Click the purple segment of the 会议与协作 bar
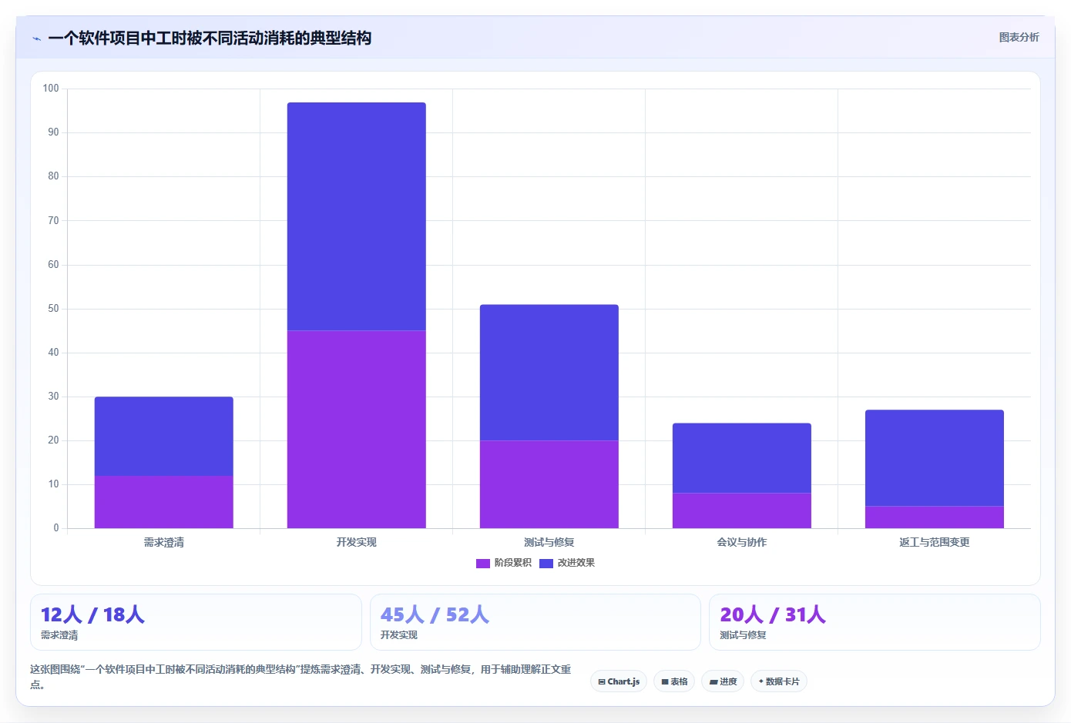 click(x=742, y=510)
